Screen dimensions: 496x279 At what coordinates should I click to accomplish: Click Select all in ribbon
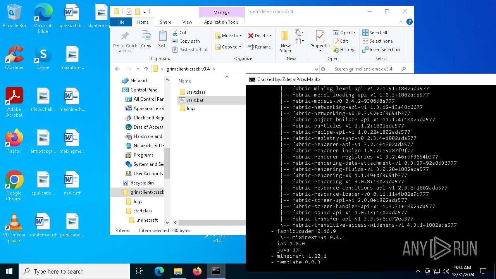[x=375, y=33]
